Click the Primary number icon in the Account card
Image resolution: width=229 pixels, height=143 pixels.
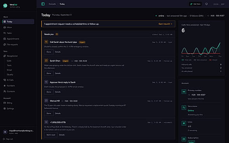click(184, 92)
